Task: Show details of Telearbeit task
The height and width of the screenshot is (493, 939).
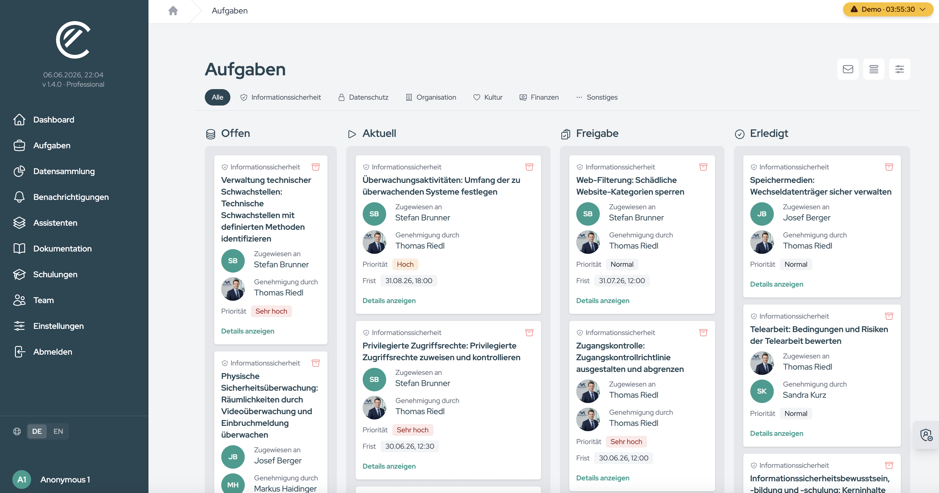Action: 776,433
